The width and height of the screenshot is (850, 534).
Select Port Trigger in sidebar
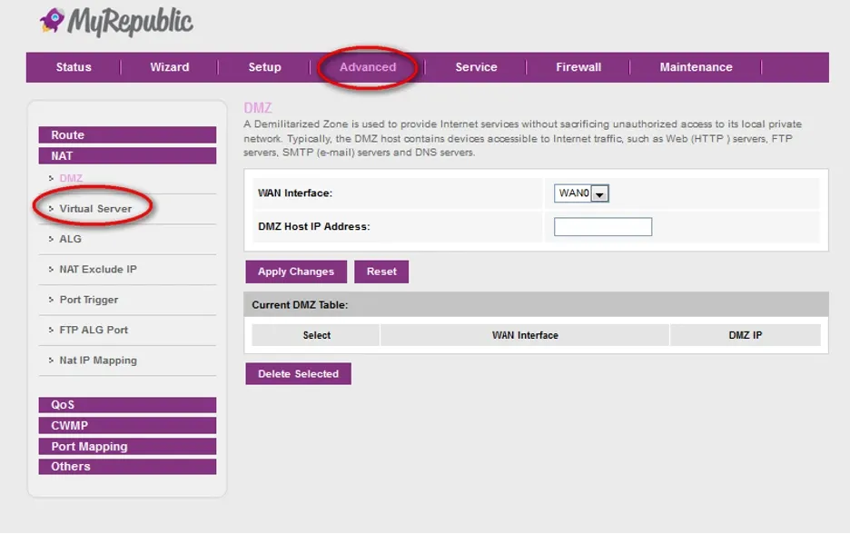click(88, 300)
